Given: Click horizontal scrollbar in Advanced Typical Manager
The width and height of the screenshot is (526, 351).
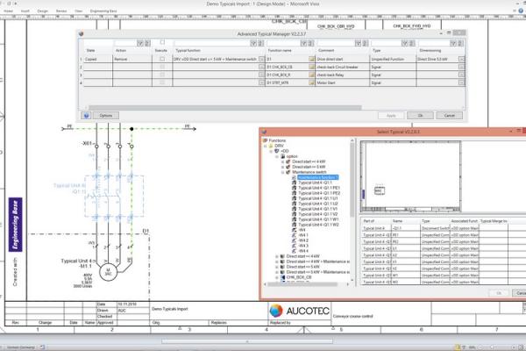Looking at the screenshot, I should pyautogui.click(x=224, y=108).
